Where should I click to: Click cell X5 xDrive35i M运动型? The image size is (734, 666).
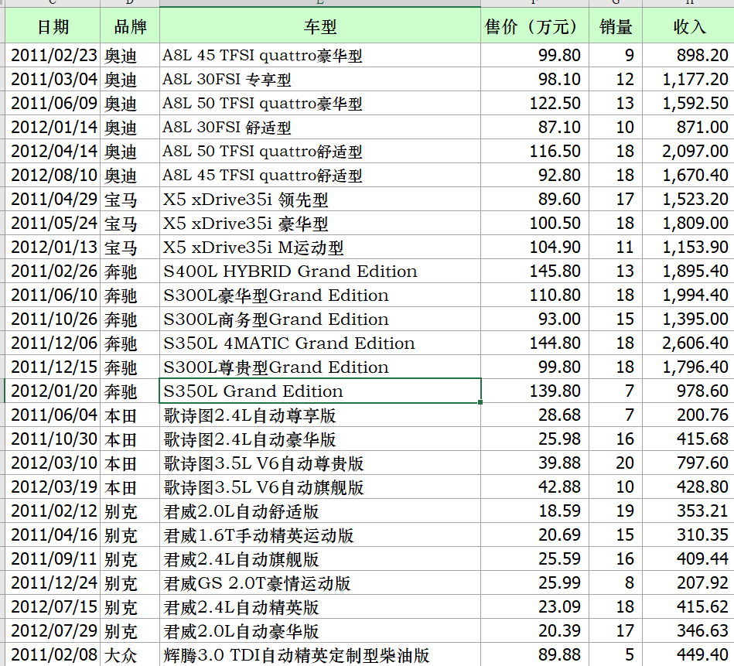pyautogui.click(x=319, y=247)
